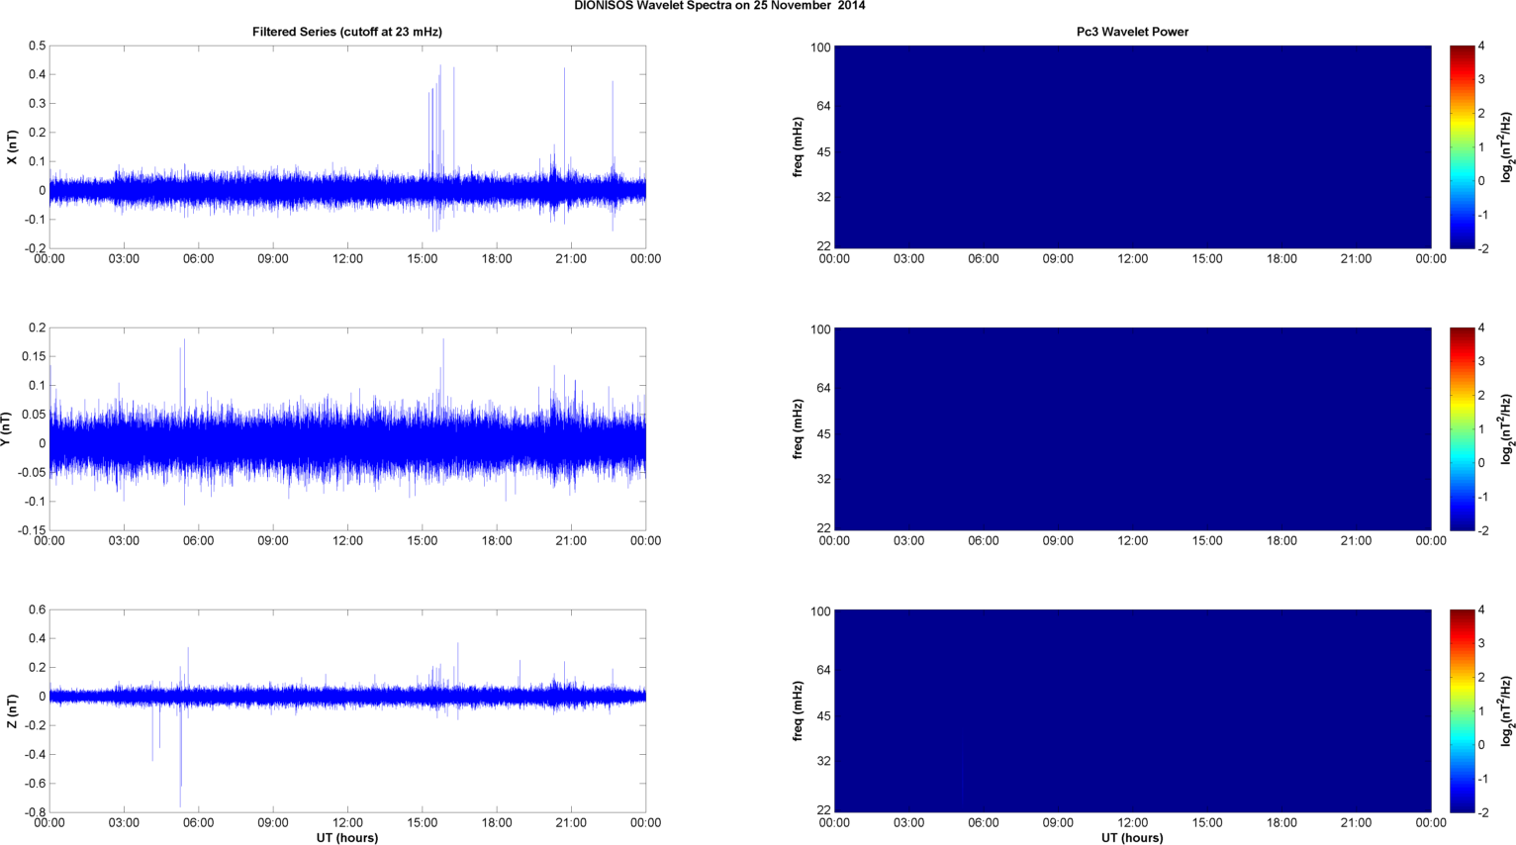Select the 'Filtered Series (cutoff at 23 mHz)' heading
Screen dimensions: 1516x845
(x=347, y=32)
